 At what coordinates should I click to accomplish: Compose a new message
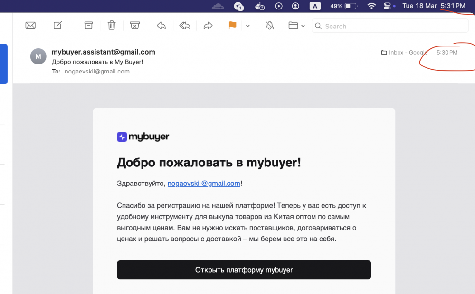click(x=57, y=26)
